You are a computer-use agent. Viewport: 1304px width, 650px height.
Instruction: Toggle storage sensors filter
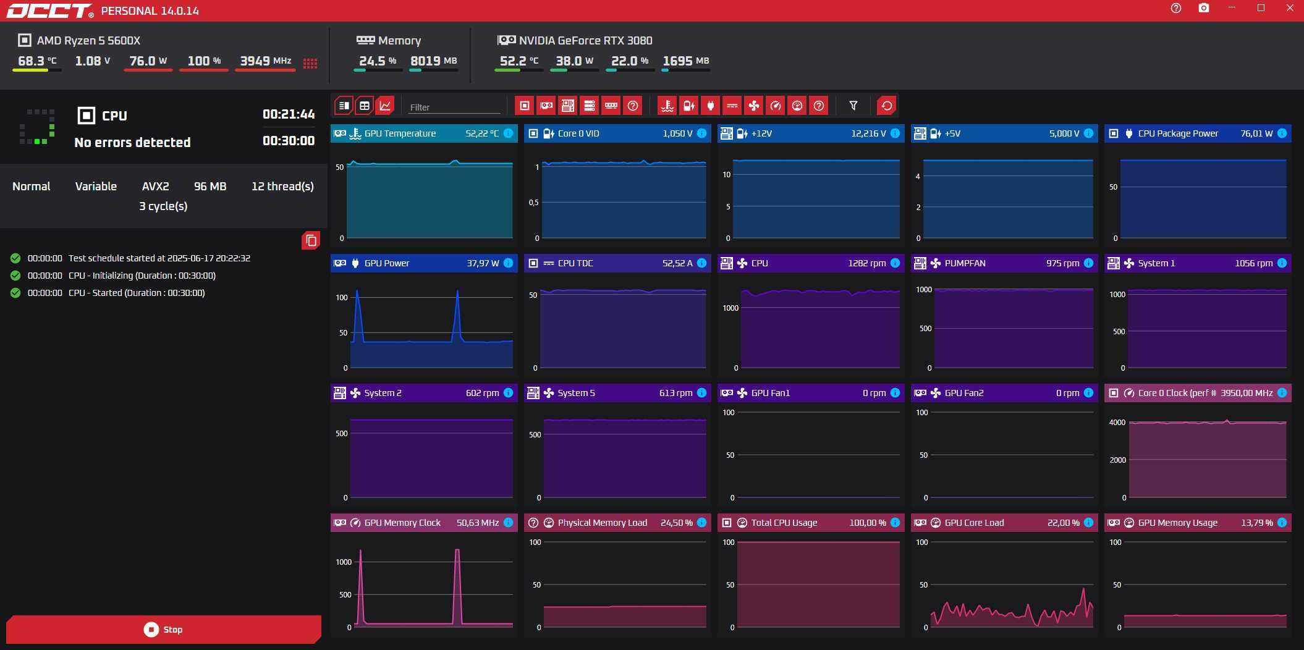tap(589, 106)
